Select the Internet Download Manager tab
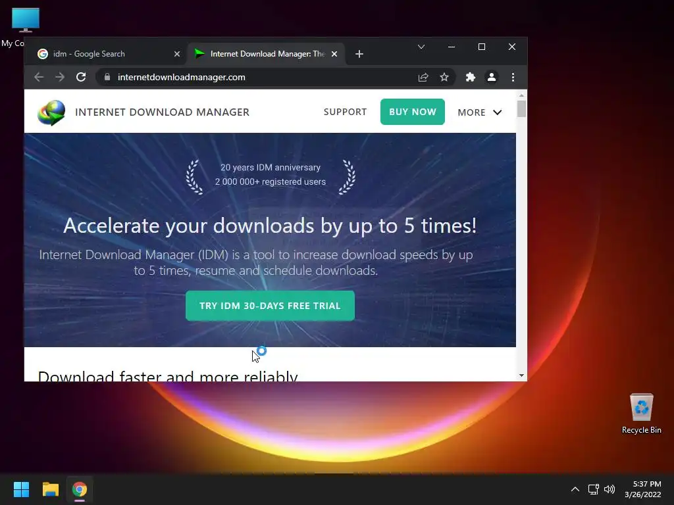Image resolution: width=674 pixels, height=505 pixels. (266, 54)
